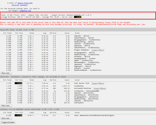
Task: Click the 'ZukunftWeiss - doTickTiles' event row
Action: click(x=78, y=95)
